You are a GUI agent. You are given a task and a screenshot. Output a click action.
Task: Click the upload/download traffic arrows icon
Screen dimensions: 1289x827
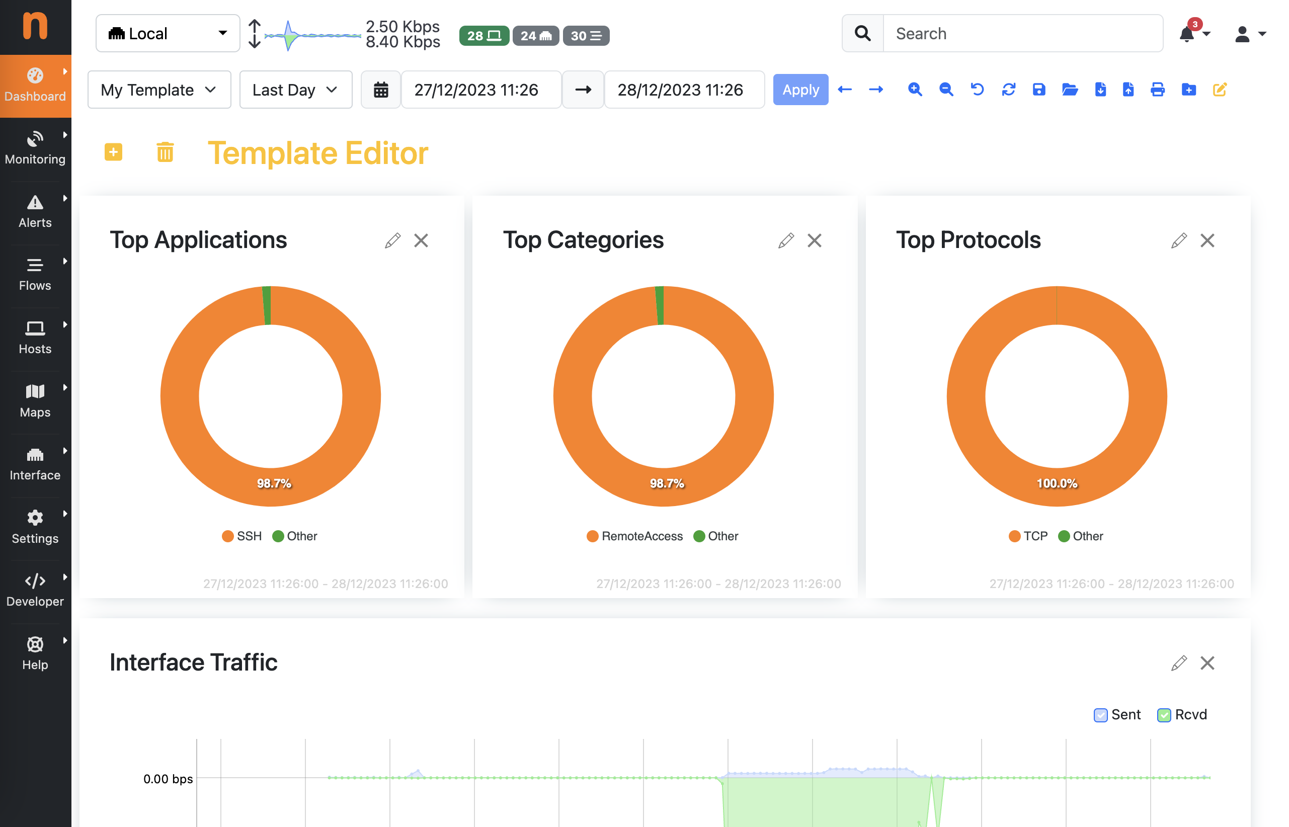tap(255, 34)
